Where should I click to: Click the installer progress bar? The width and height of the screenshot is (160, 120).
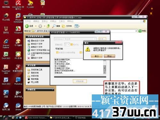pyautogui.click(x=80, y=77)
